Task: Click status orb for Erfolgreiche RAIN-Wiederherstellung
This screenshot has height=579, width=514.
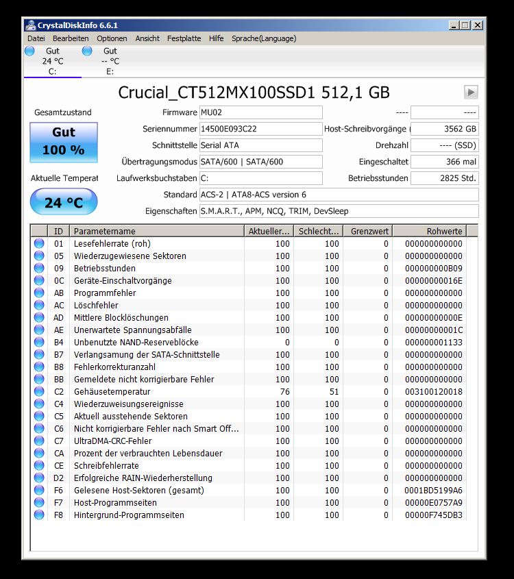Action: click(x=39, y=478)
